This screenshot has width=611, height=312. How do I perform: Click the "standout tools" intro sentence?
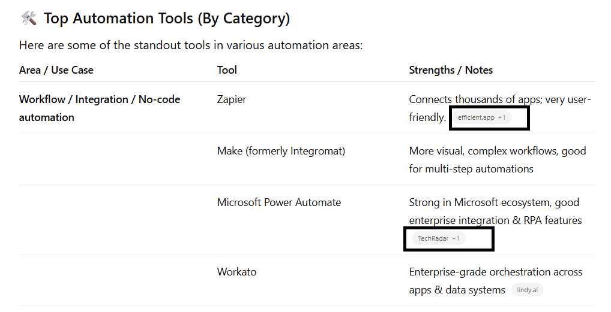tap(191, 45)
